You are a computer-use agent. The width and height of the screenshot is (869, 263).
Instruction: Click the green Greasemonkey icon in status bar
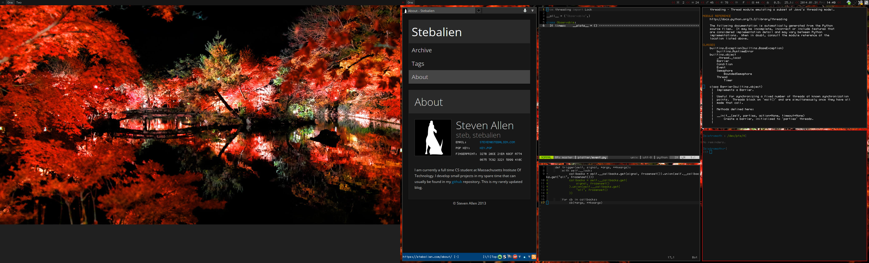(x=500, y=257)
